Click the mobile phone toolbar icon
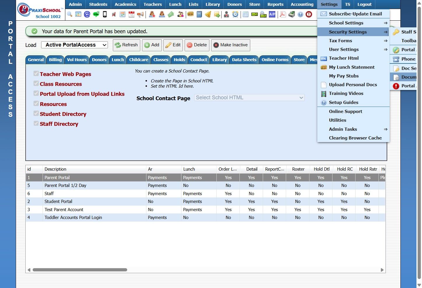 point(105,14)
